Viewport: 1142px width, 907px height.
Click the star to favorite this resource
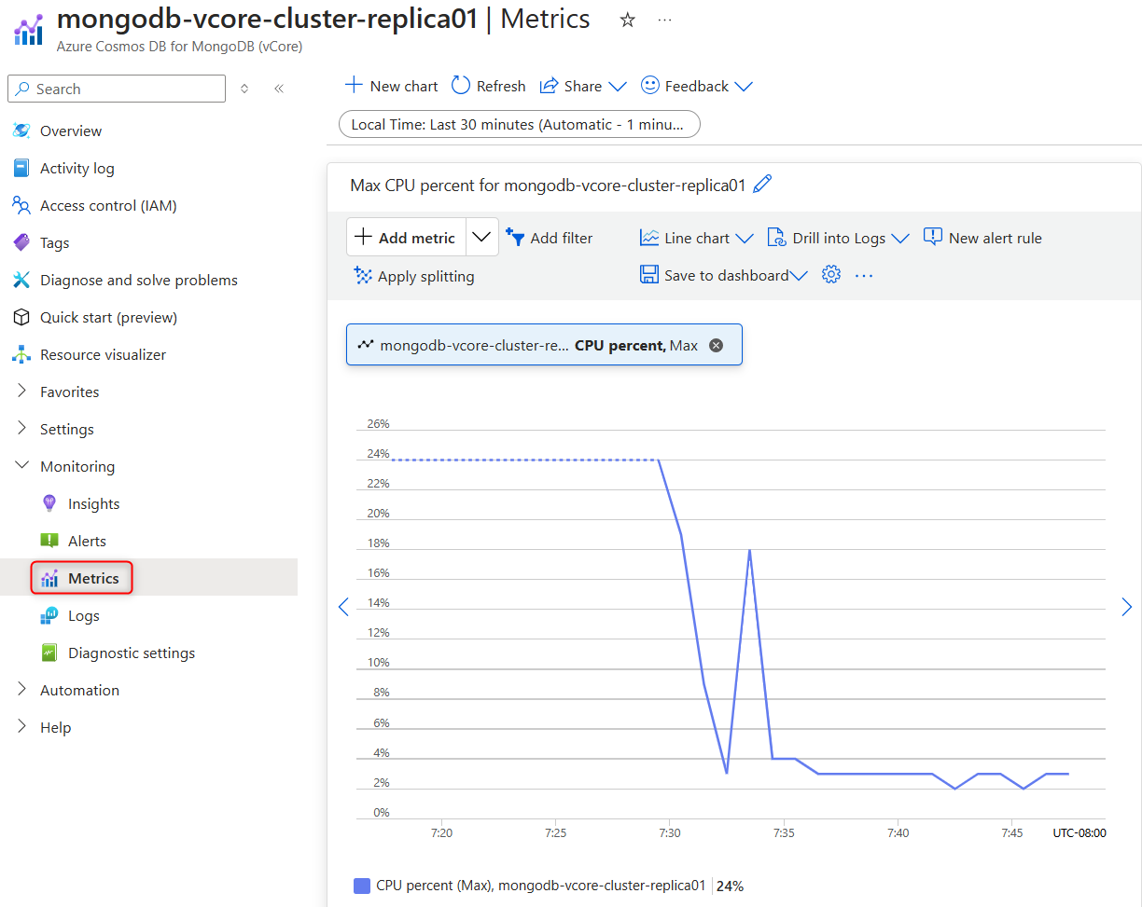click(626, 19)
